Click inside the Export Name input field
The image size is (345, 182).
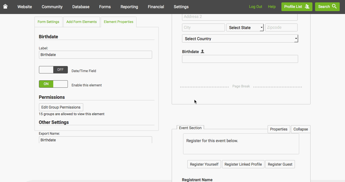(x=95, y=140)
